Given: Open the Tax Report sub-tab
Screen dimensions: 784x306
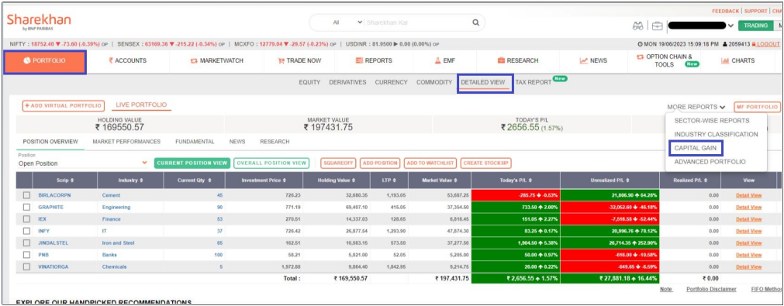Looking at the screenshot, I should coord(533,82).
